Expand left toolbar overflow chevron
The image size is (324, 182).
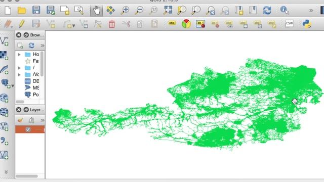[x=6, y=172]
